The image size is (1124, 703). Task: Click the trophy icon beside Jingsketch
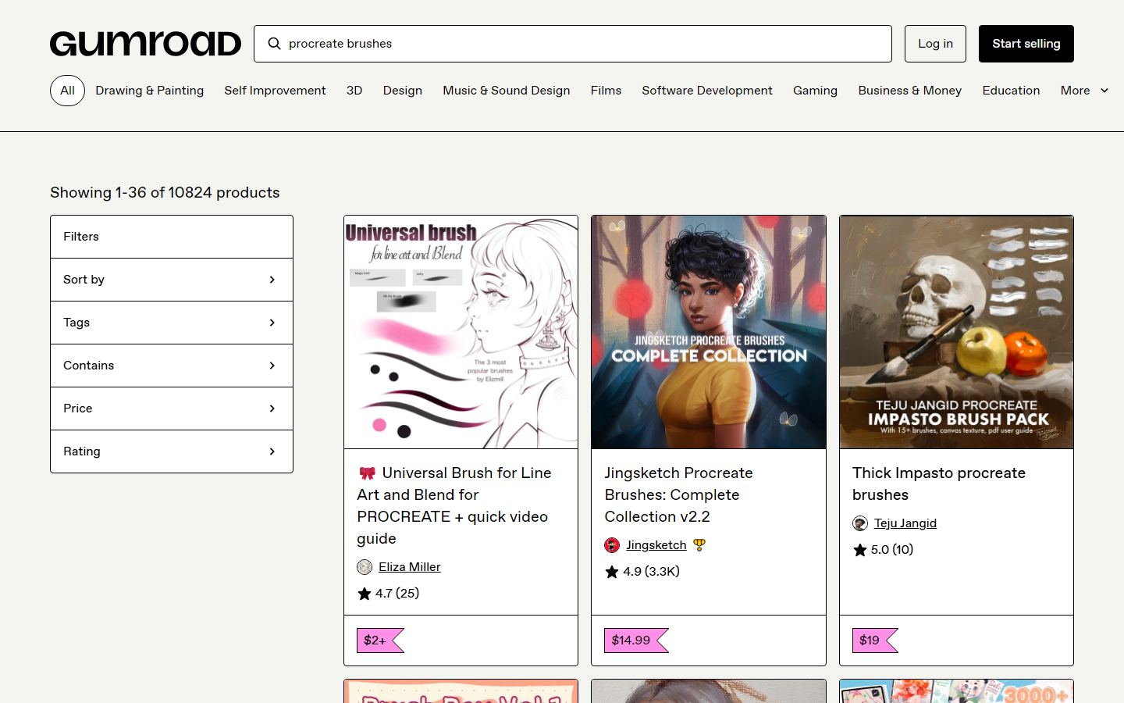pyautogui.click(x=699, y=545)
